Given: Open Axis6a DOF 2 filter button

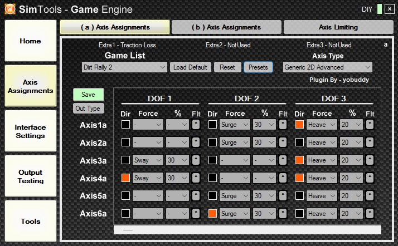Looking at the screenshot, I should (x=283, y=213).
